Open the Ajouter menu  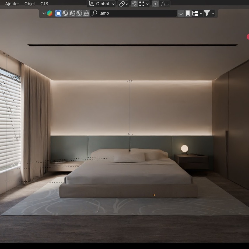(12, 4)
